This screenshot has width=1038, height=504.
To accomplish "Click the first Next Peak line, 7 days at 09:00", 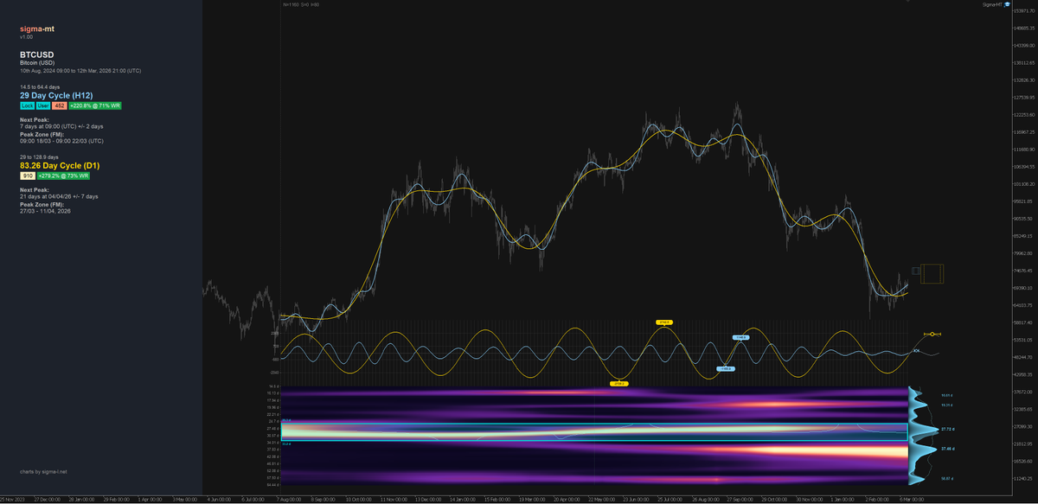I will click(61, 126).
